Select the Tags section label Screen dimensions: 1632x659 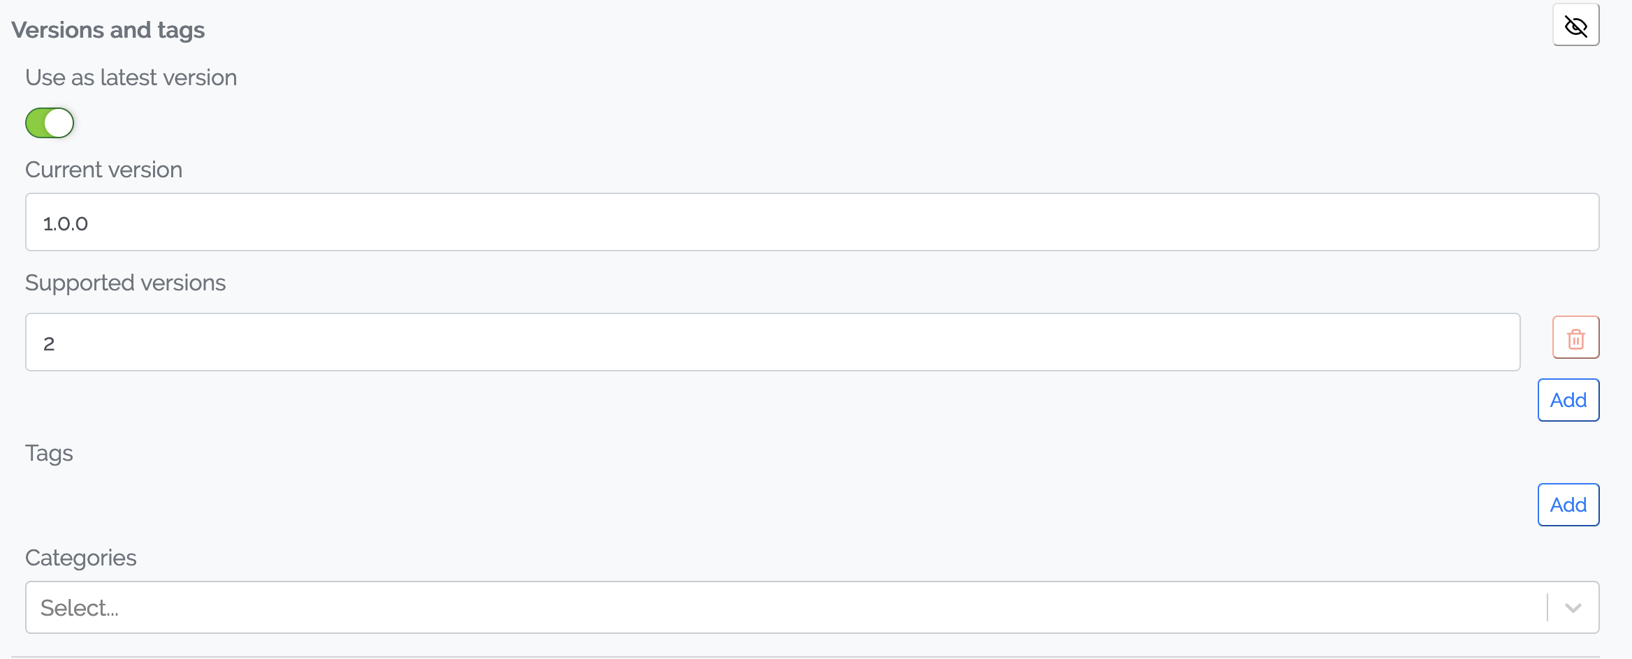[x=49, y=453]
